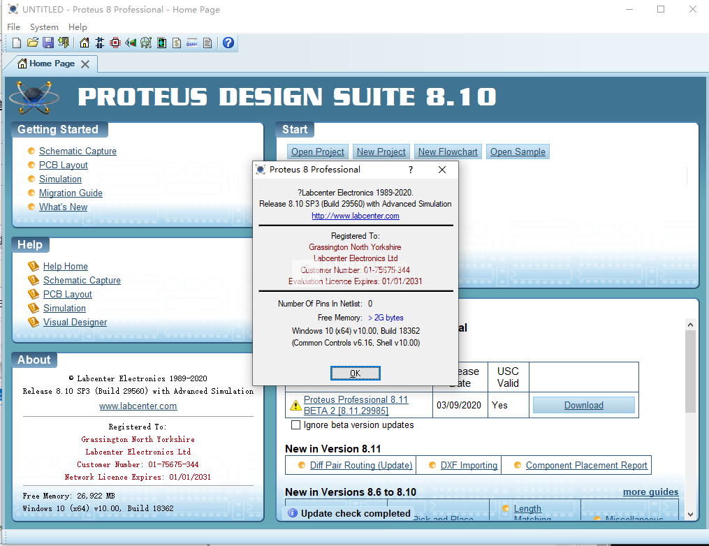Click the New Project button in Start

(x=381, y=152)
